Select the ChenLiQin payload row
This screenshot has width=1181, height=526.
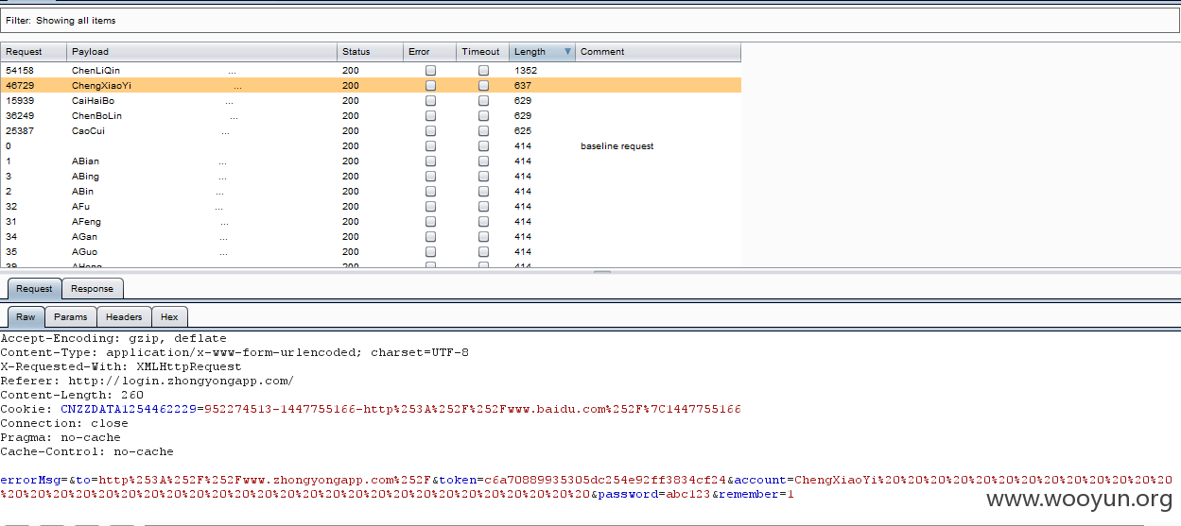tap(371, 71)
